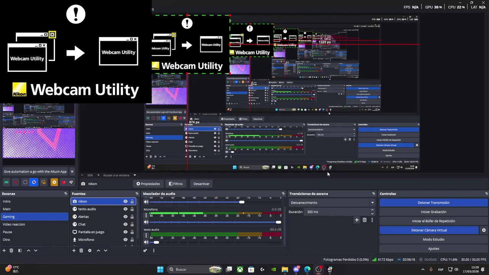489x275 pixels.
Task: Switch to the Main scene
Action: pos(34,209)
